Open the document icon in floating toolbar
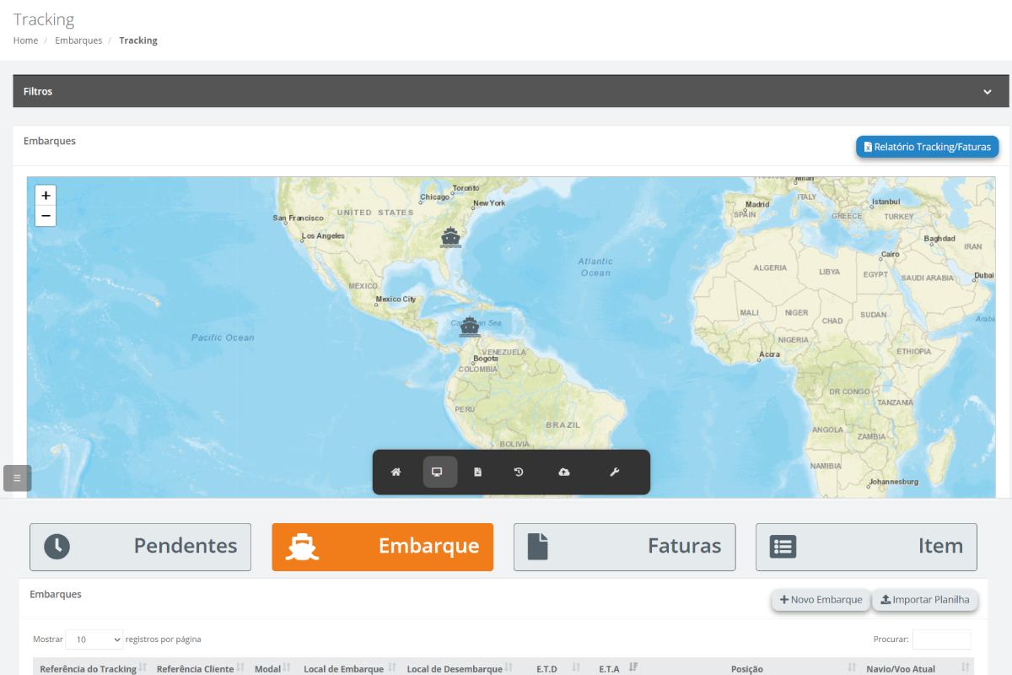Screen dimensions: 1012x675 pyautogui.click(x=478, y=472)
